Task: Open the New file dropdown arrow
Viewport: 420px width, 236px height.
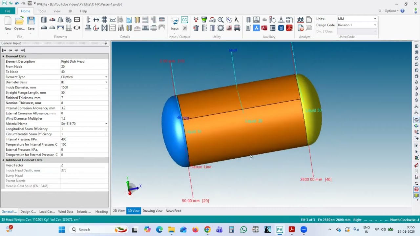Action: (x=8, y=33)
